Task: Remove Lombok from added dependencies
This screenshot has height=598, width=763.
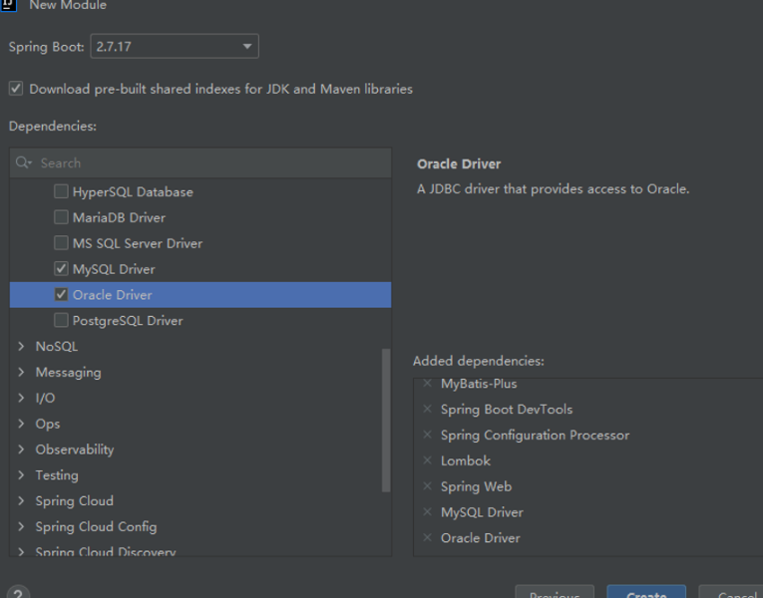Action: (428, 461)
